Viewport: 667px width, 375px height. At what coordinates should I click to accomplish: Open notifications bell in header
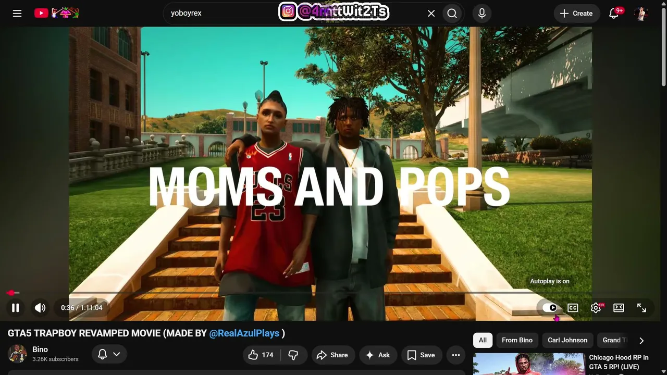(x=614, y=14)
